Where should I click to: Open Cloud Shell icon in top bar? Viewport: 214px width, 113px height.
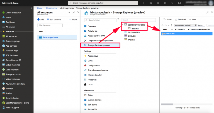tap(144, 3)
